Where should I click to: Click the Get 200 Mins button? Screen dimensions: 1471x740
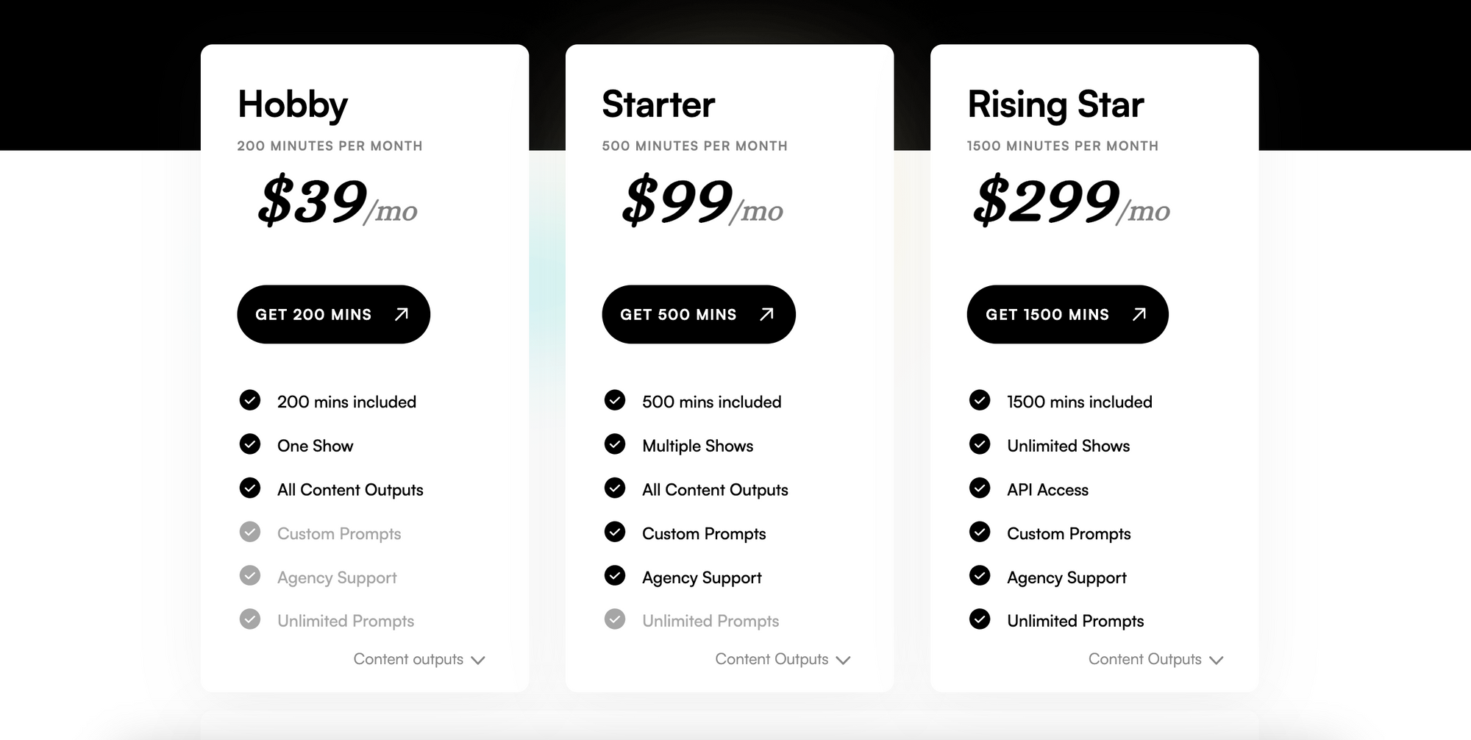tap(333, 314)
